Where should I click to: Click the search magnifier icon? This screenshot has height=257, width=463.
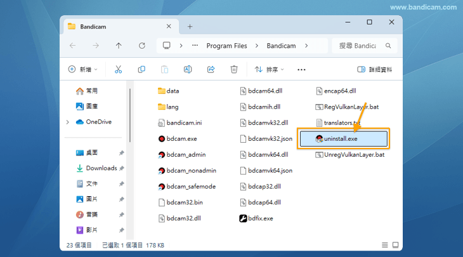point(388,46)
